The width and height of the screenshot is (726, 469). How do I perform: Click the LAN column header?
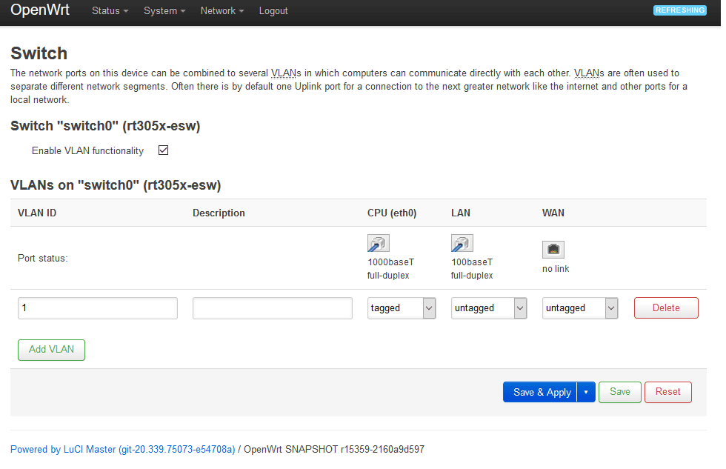[x=461, y=213]
